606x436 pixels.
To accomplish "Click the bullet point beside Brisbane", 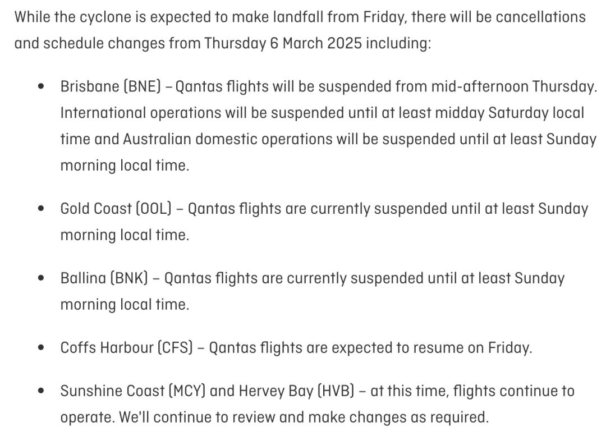I will [40, 86].
